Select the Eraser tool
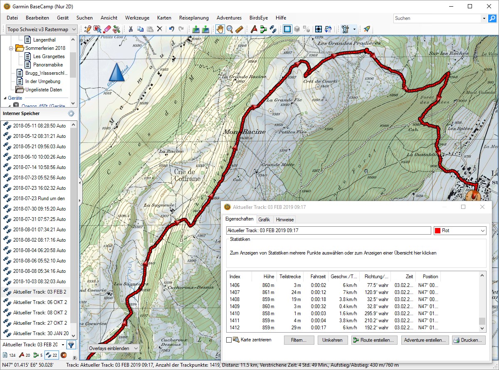 click(107, 29)
